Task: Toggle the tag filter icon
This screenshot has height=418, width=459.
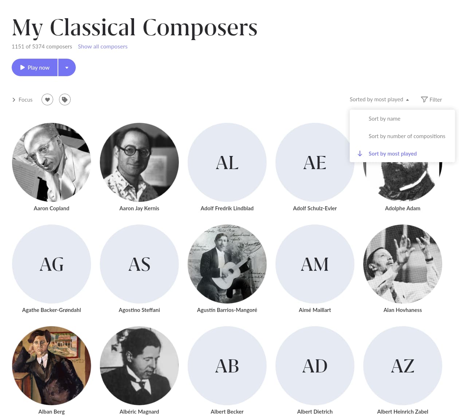Action: pyautogui.click(x=65, y=99)
